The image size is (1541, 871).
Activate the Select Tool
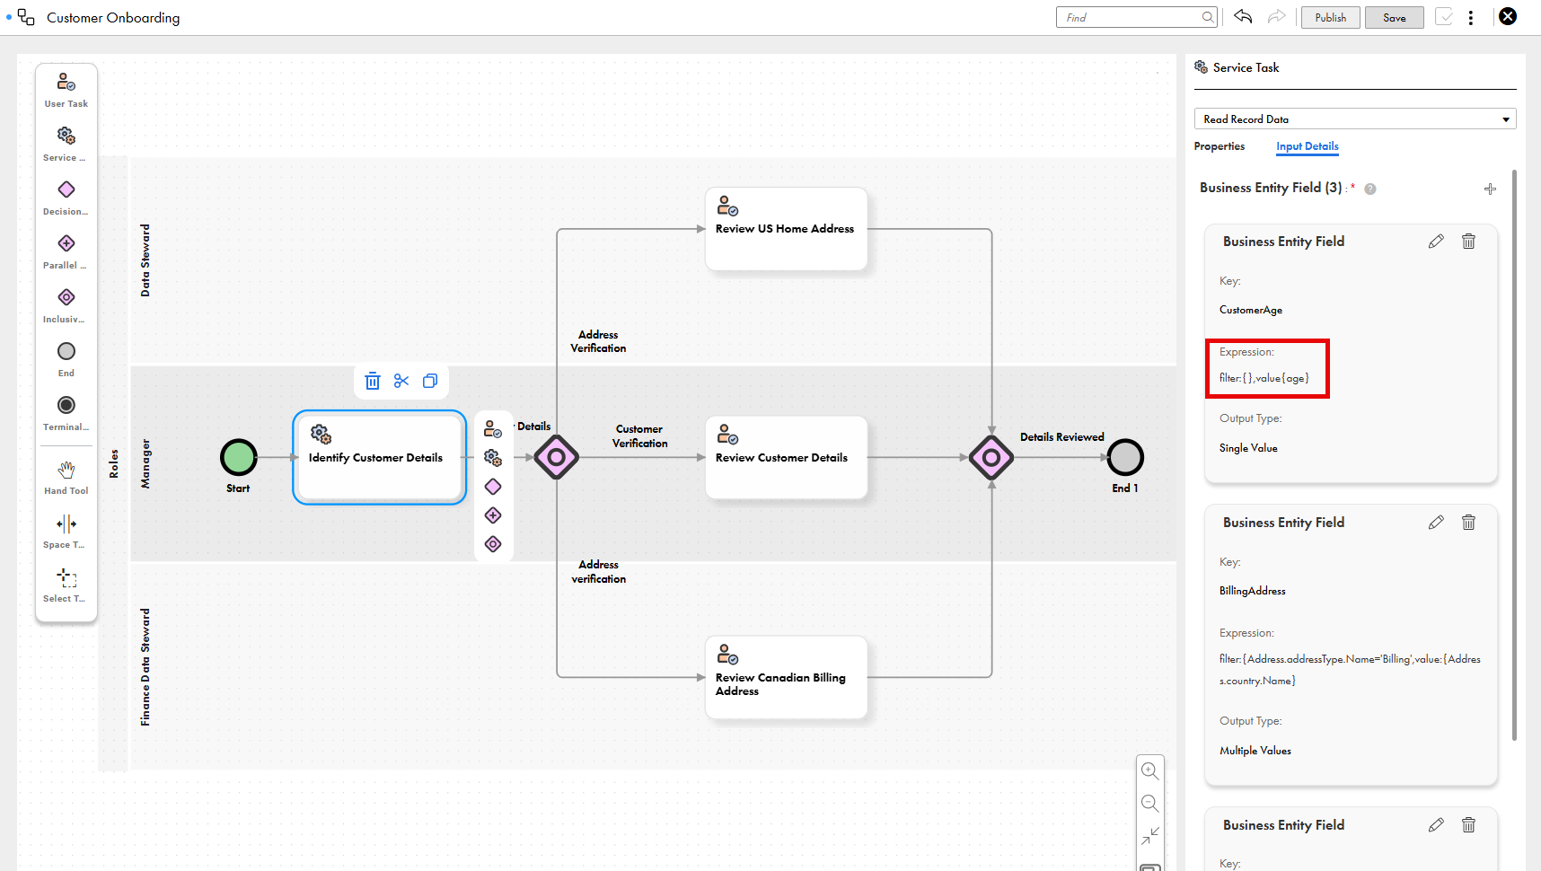66,585
